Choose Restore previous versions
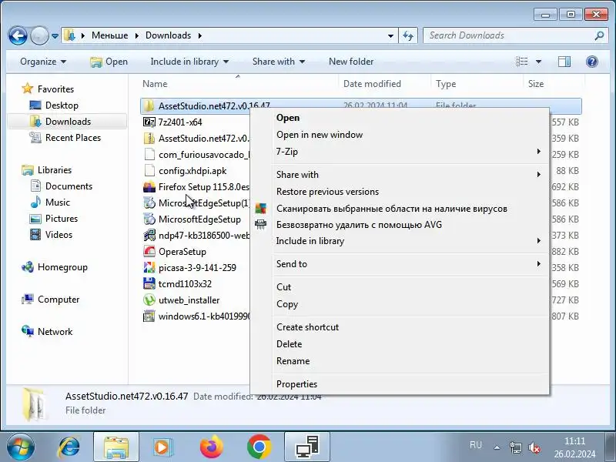Image resolution: width=616 pixels, height=462 pixels. [x=400, y=192]
